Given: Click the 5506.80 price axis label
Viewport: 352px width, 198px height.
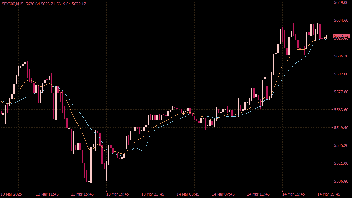Looking at the screenshot, I should point(341,181).
